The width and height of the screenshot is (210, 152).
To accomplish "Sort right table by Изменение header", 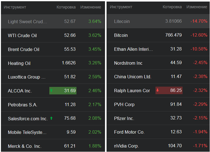I will pyautogui.click(x=197, y=7).
